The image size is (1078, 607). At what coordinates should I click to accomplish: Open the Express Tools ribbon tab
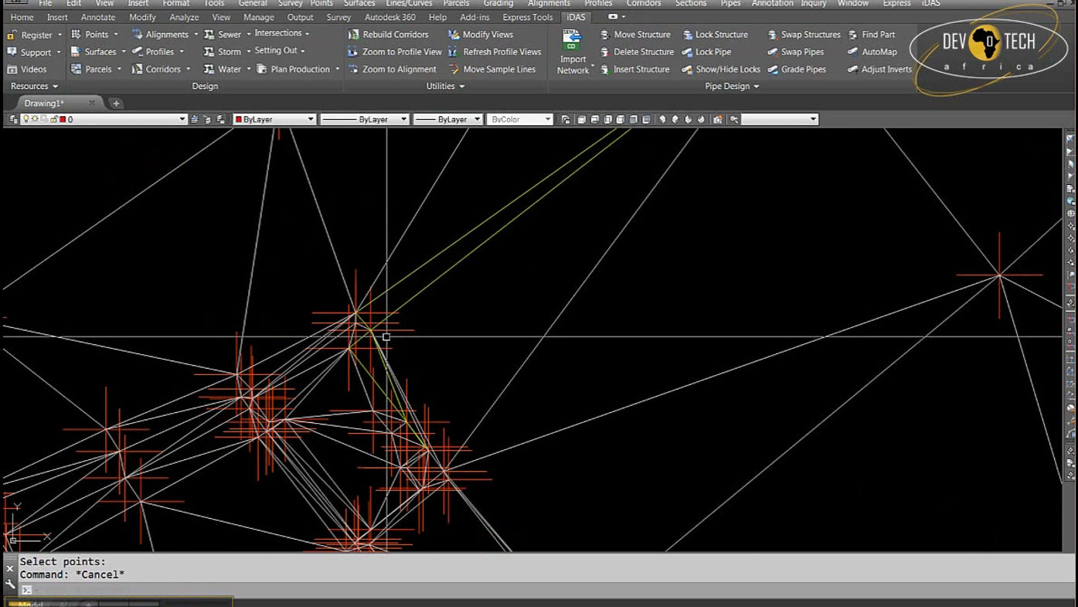[x=527, y=17]
